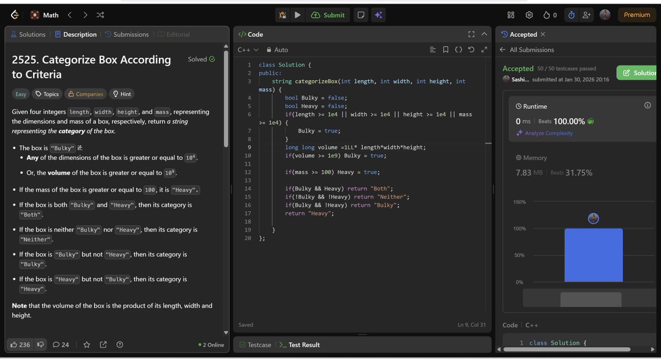Open the AI sparkle assistant
The height and width of the screenshot is (359, 661).
[379, 15]
